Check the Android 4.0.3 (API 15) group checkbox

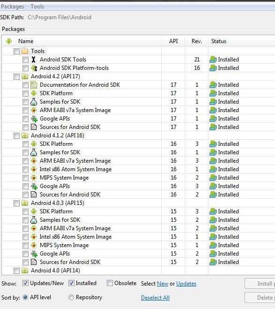(16, 203)
